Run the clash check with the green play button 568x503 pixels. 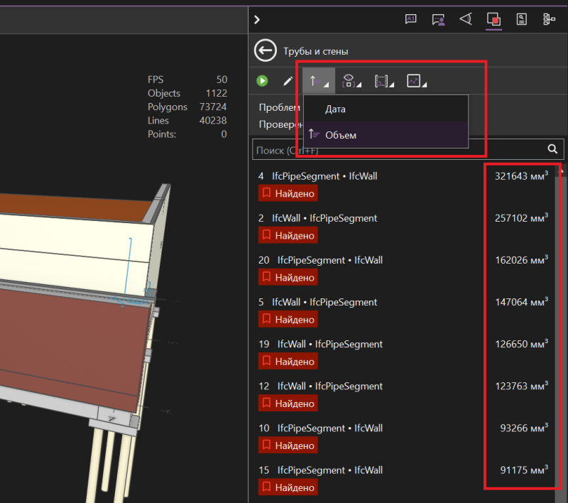[263, 81]
